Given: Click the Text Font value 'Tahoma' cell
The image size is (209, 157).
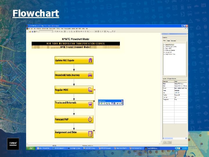Looking at the screenshot, I should (x=181, y=95).
